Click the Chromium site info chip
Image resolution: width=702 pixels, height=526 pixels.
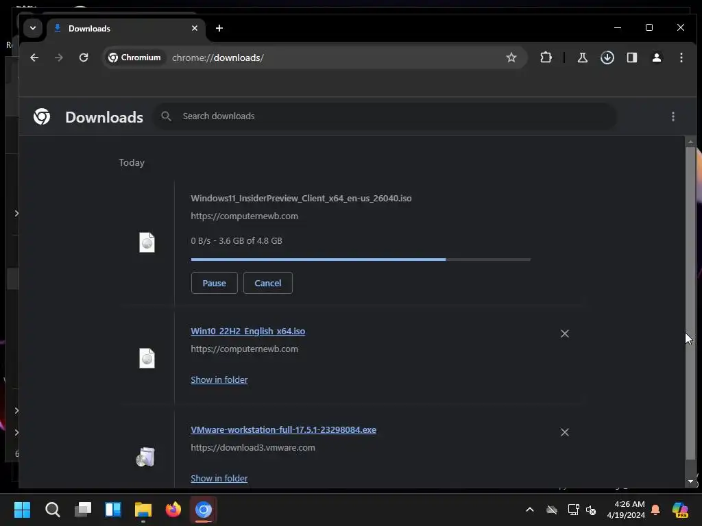(134, 58)
